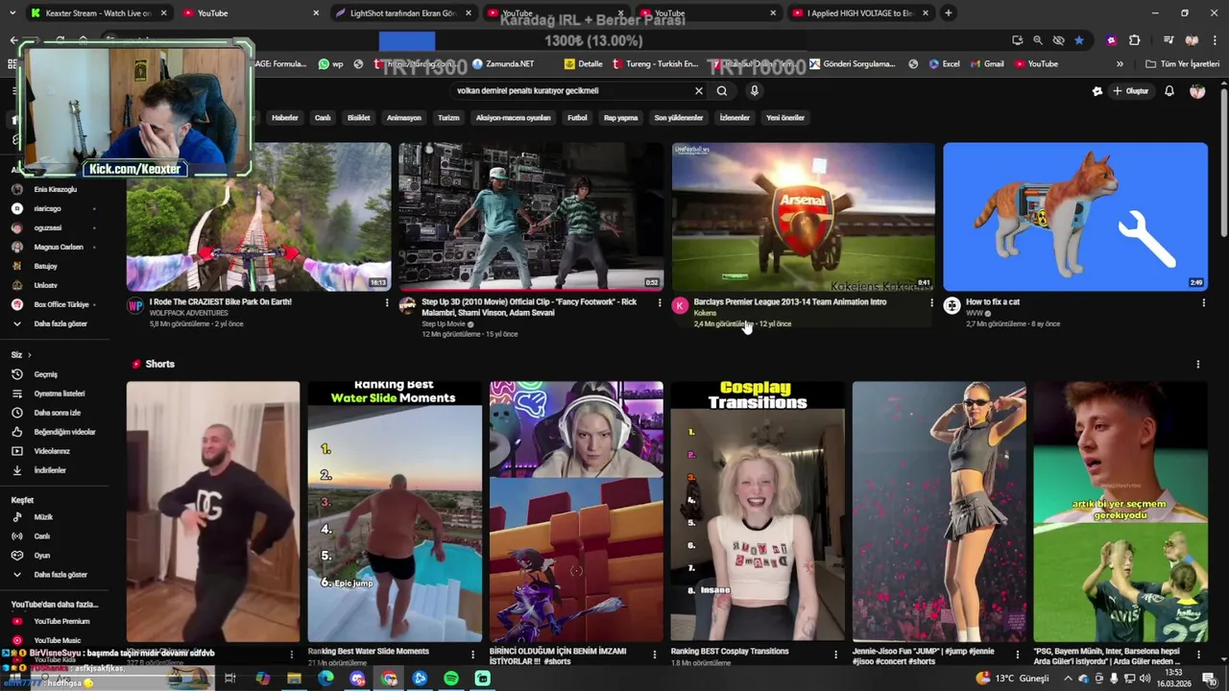Screen dimensions: 1229x691
Task: Click the volume icon in system tray
Action: 1145,679
